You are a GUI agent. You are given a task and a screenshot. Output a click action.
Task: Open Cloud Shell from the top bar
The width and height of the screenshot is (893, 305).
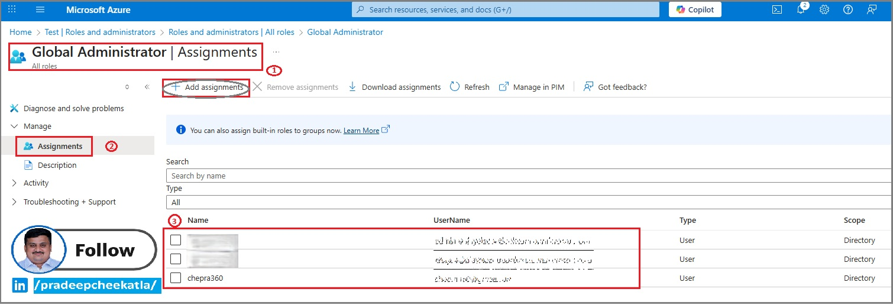point(778,9)
